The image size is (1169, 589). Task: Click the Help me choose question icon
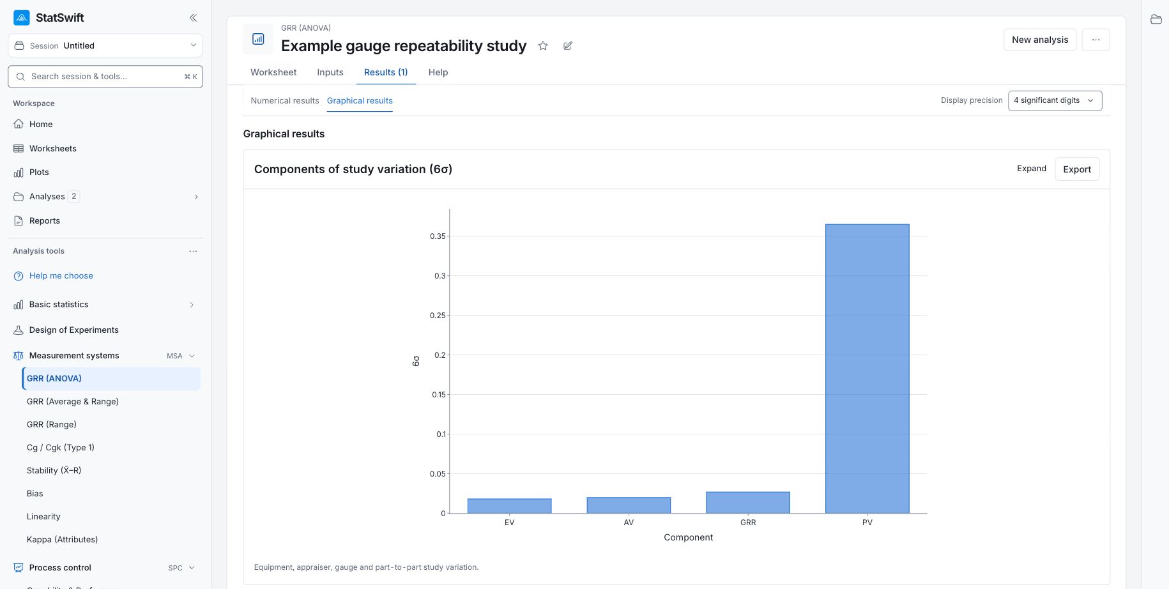(x=19, y=276)
